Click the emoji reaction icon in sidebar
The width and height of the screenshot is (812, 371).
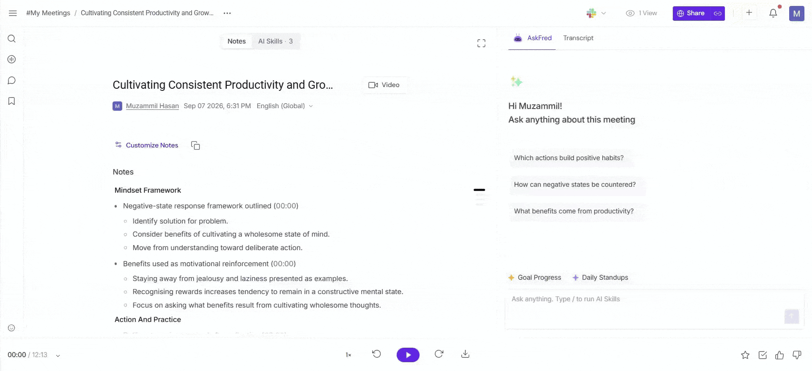pos(11,328)
